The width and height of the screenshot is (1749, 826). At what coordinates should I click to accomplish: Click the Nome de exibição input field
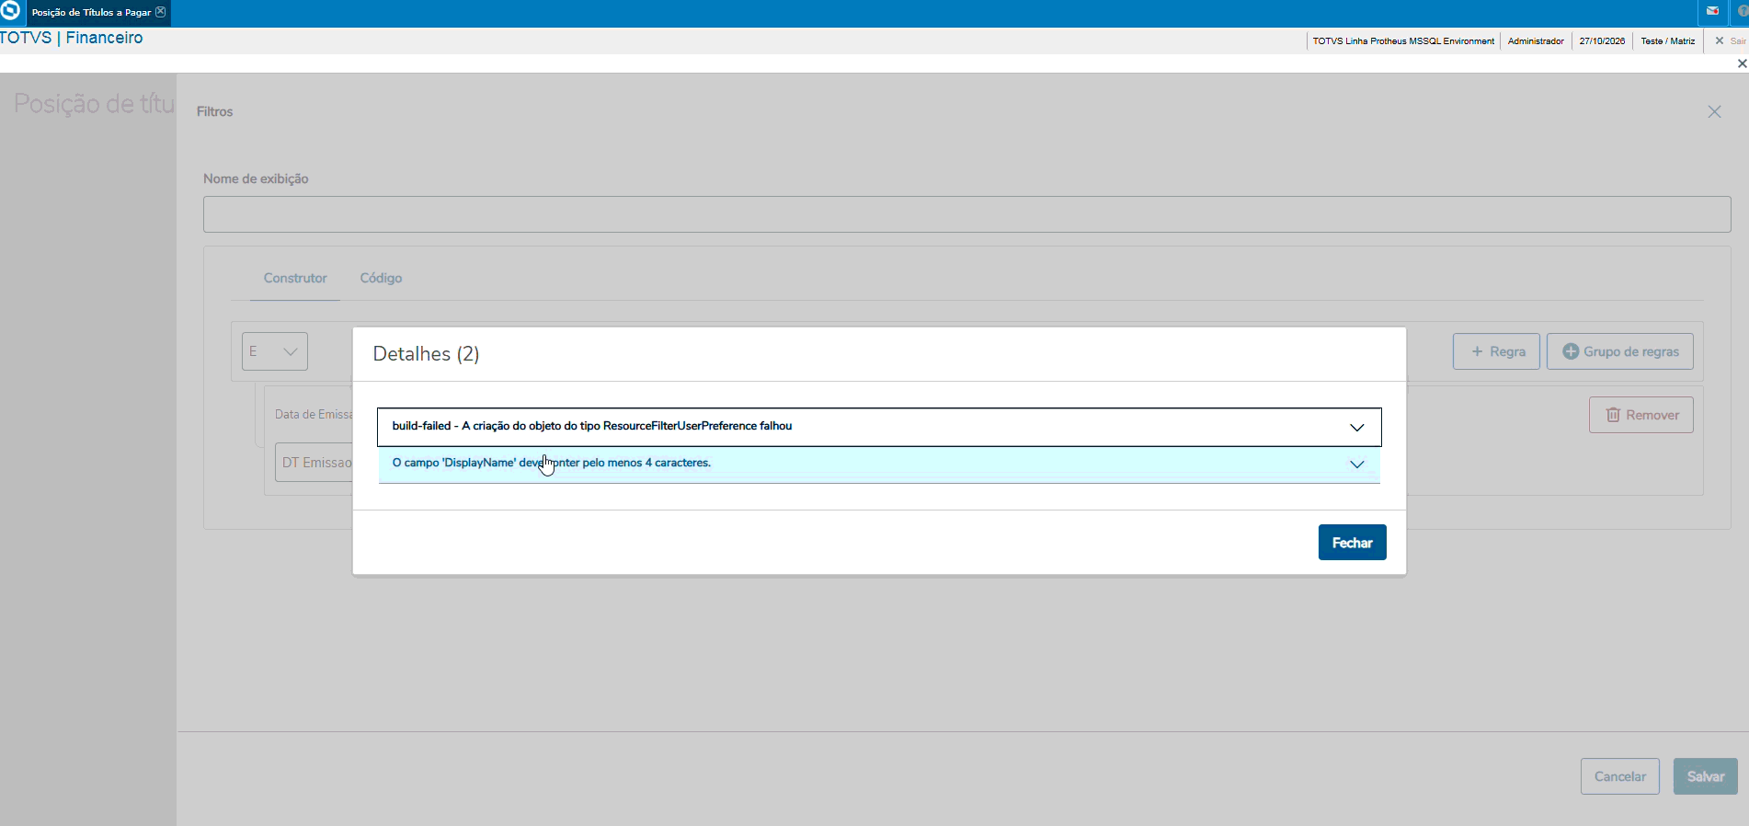[966, 214]
